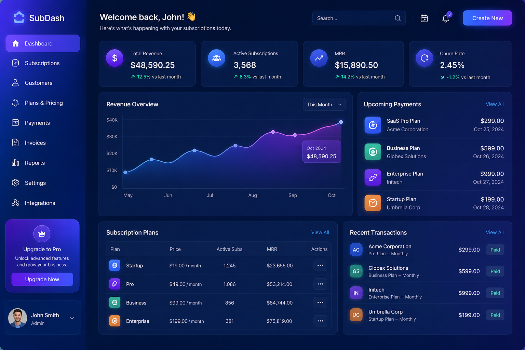Select the Customers icon in sidebar
525x350 pixels.
15,83
